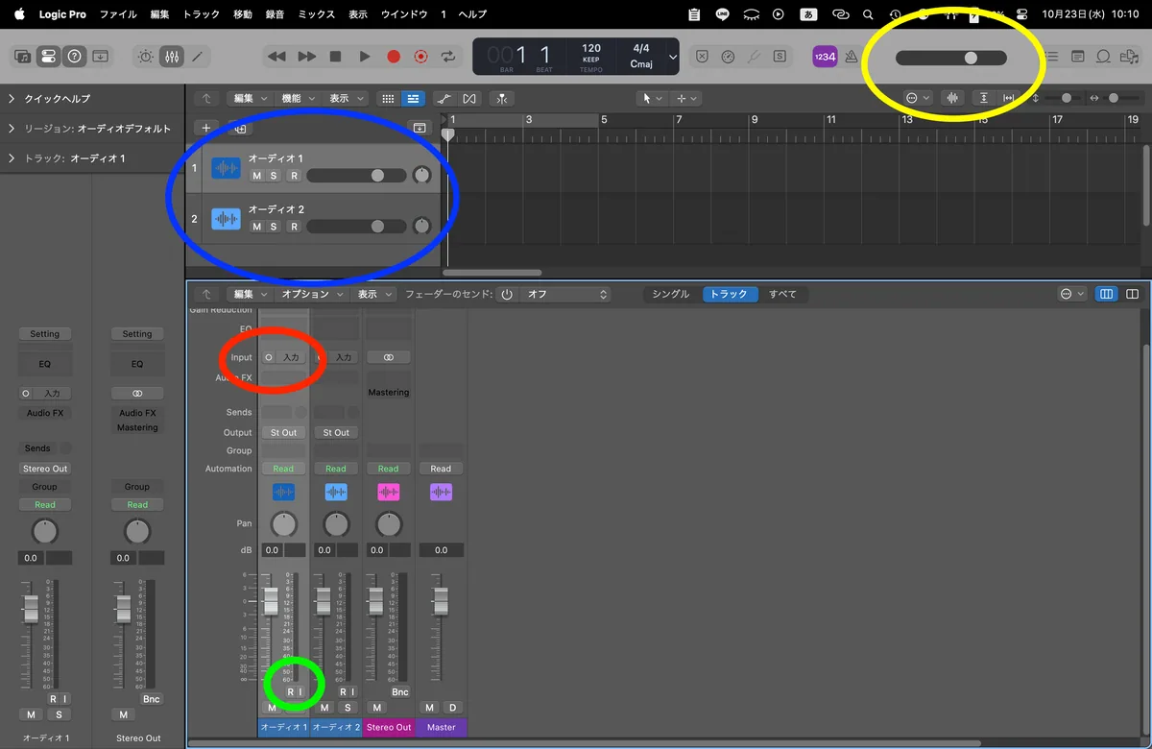1152x749 pixels.
Task: Click the Automation curve button in tracks toolbar
Action: coord(443,98)
